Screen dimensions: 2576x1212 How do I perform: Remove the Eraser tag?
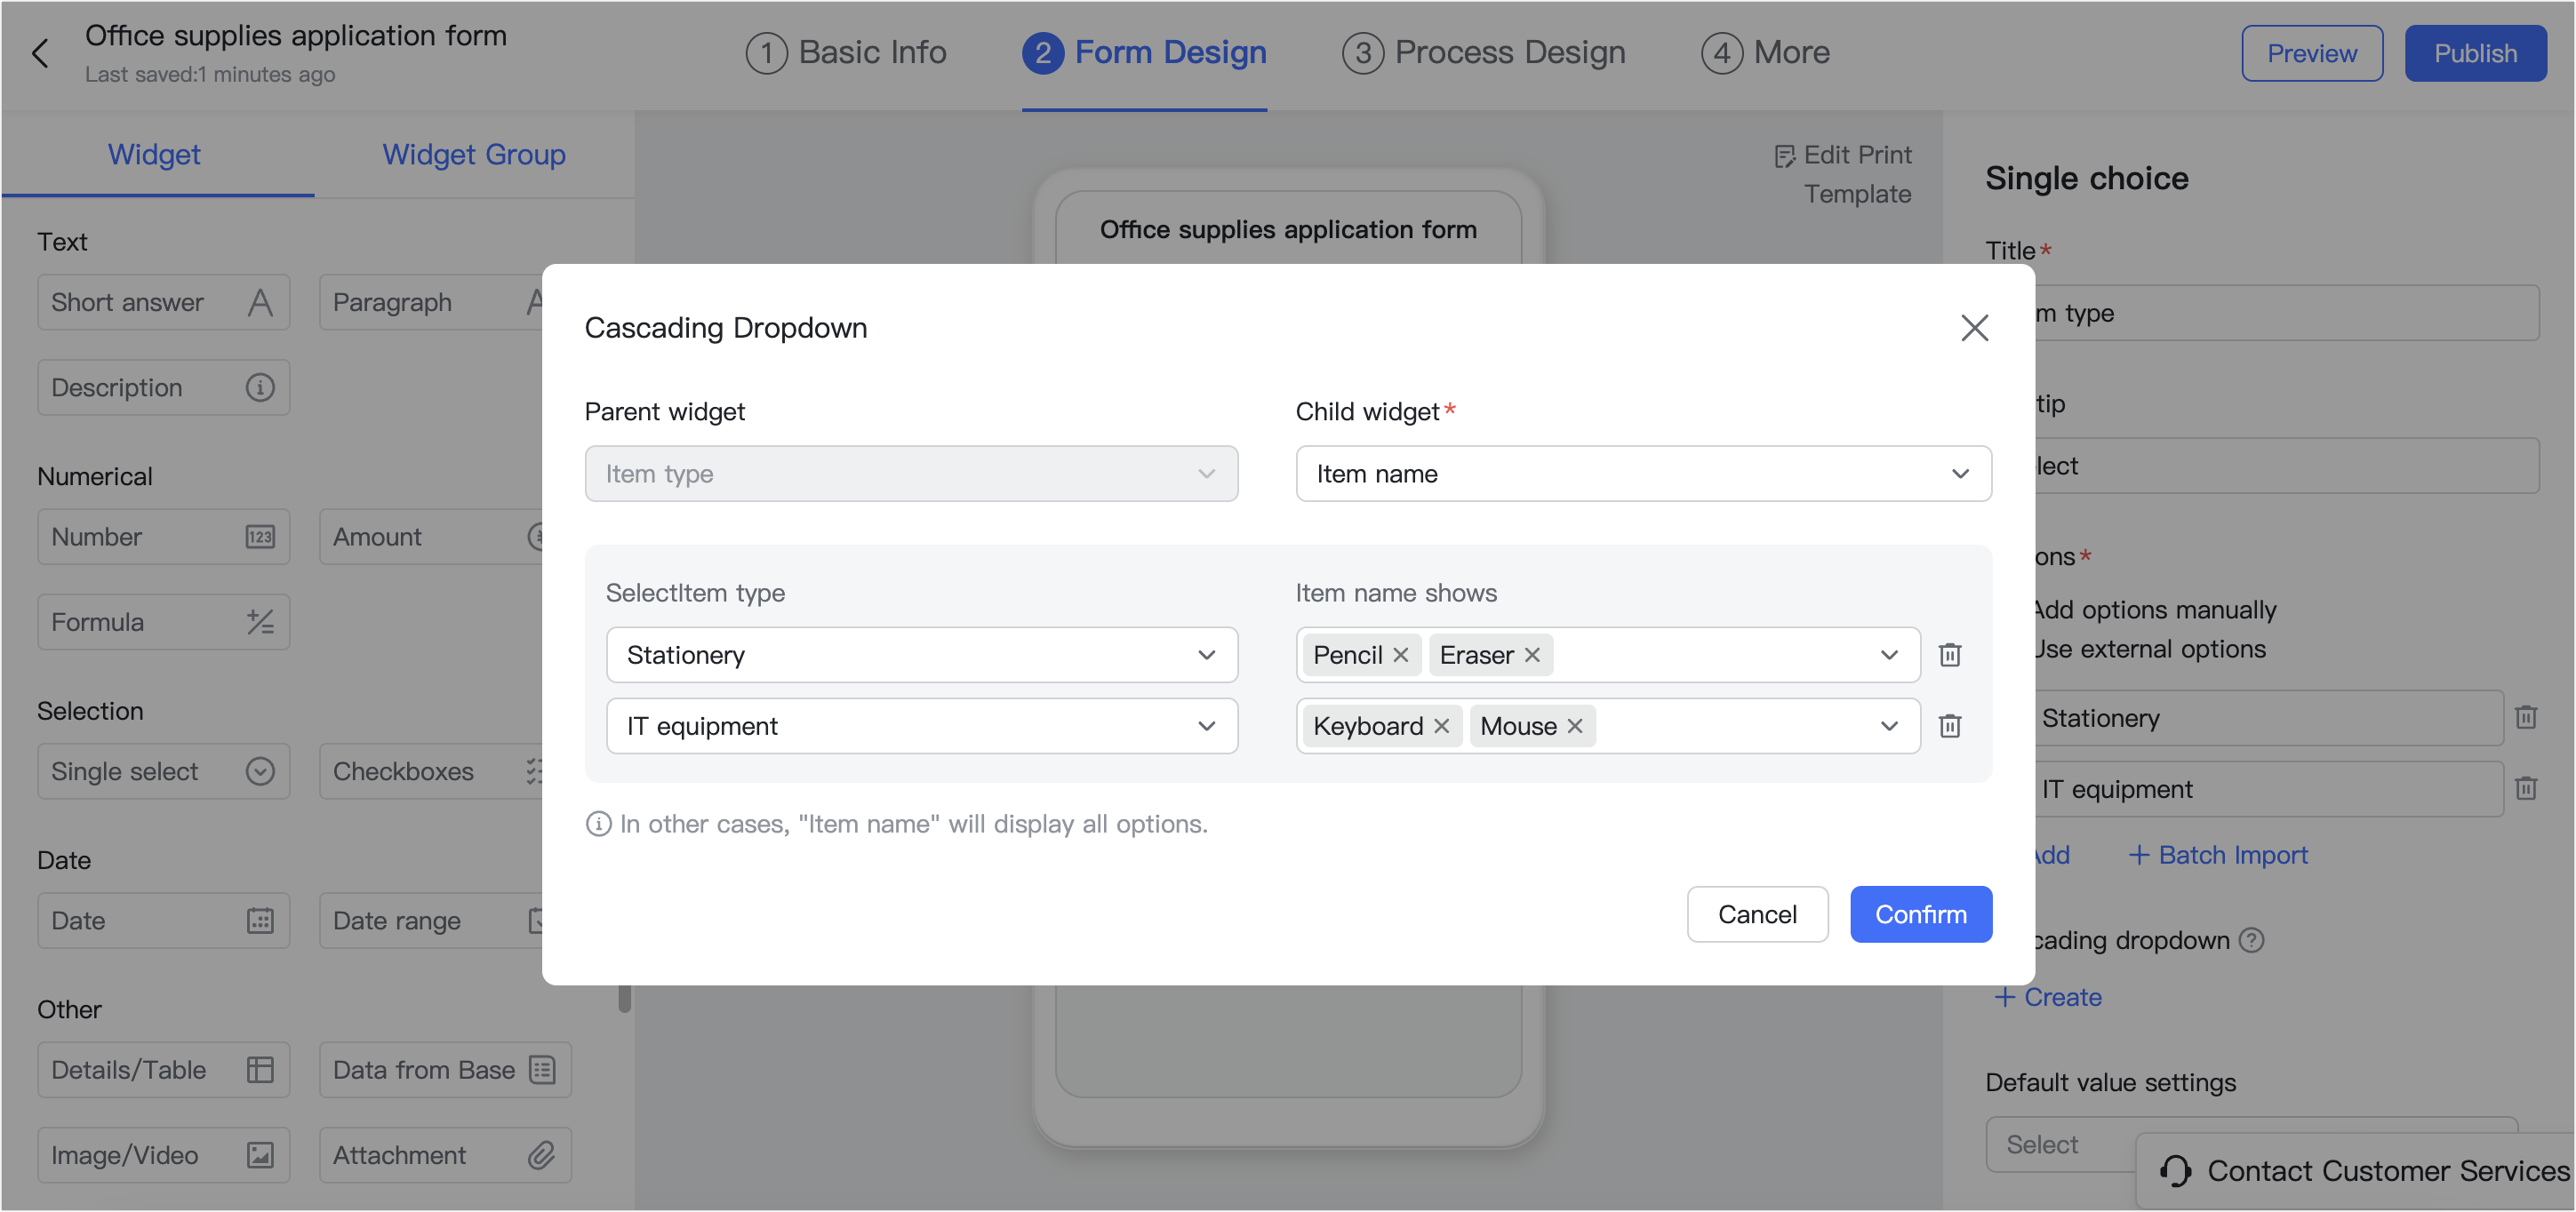coord(1531,655)
